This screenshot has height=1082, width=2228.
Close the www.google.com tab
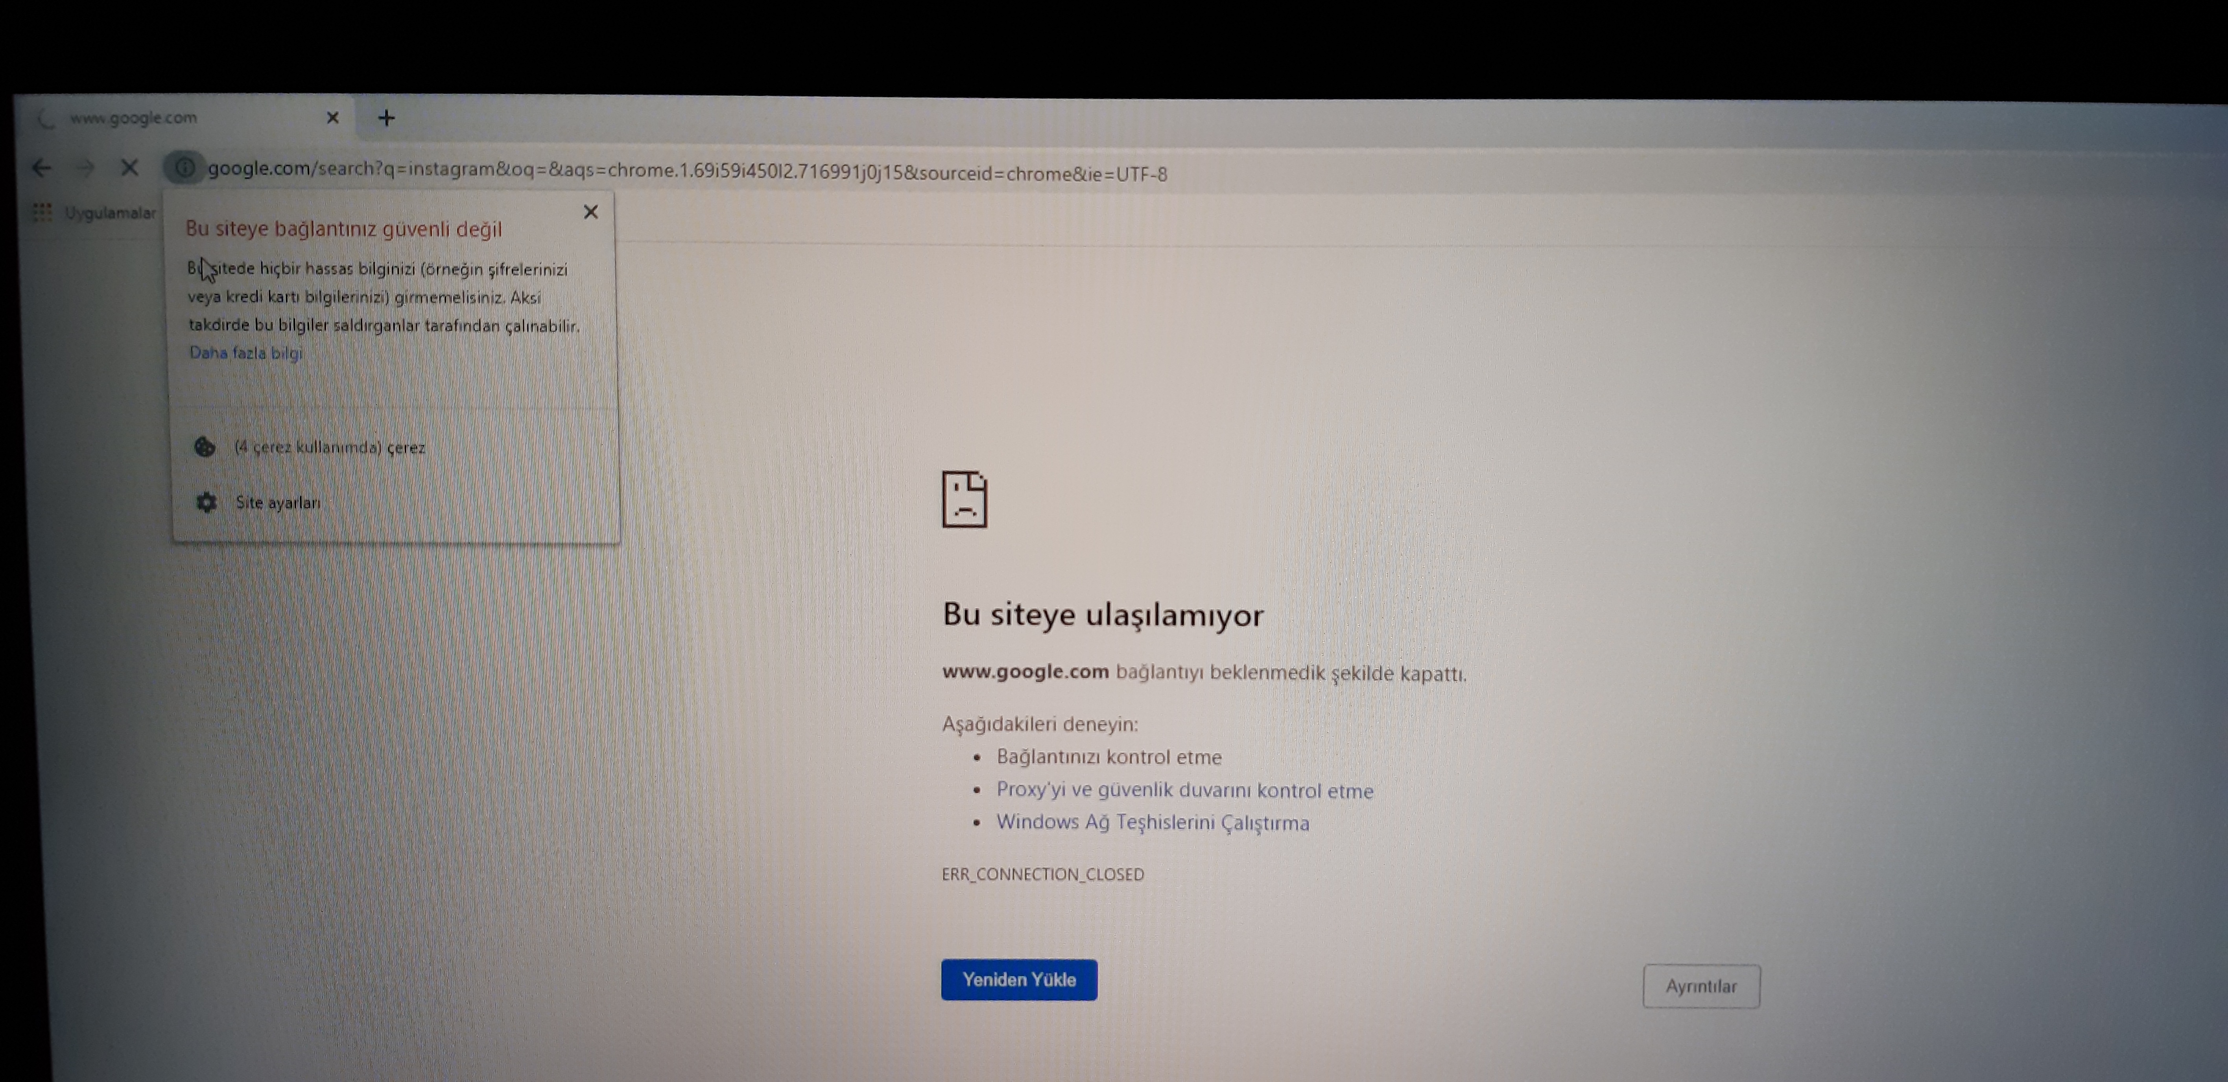332,118
